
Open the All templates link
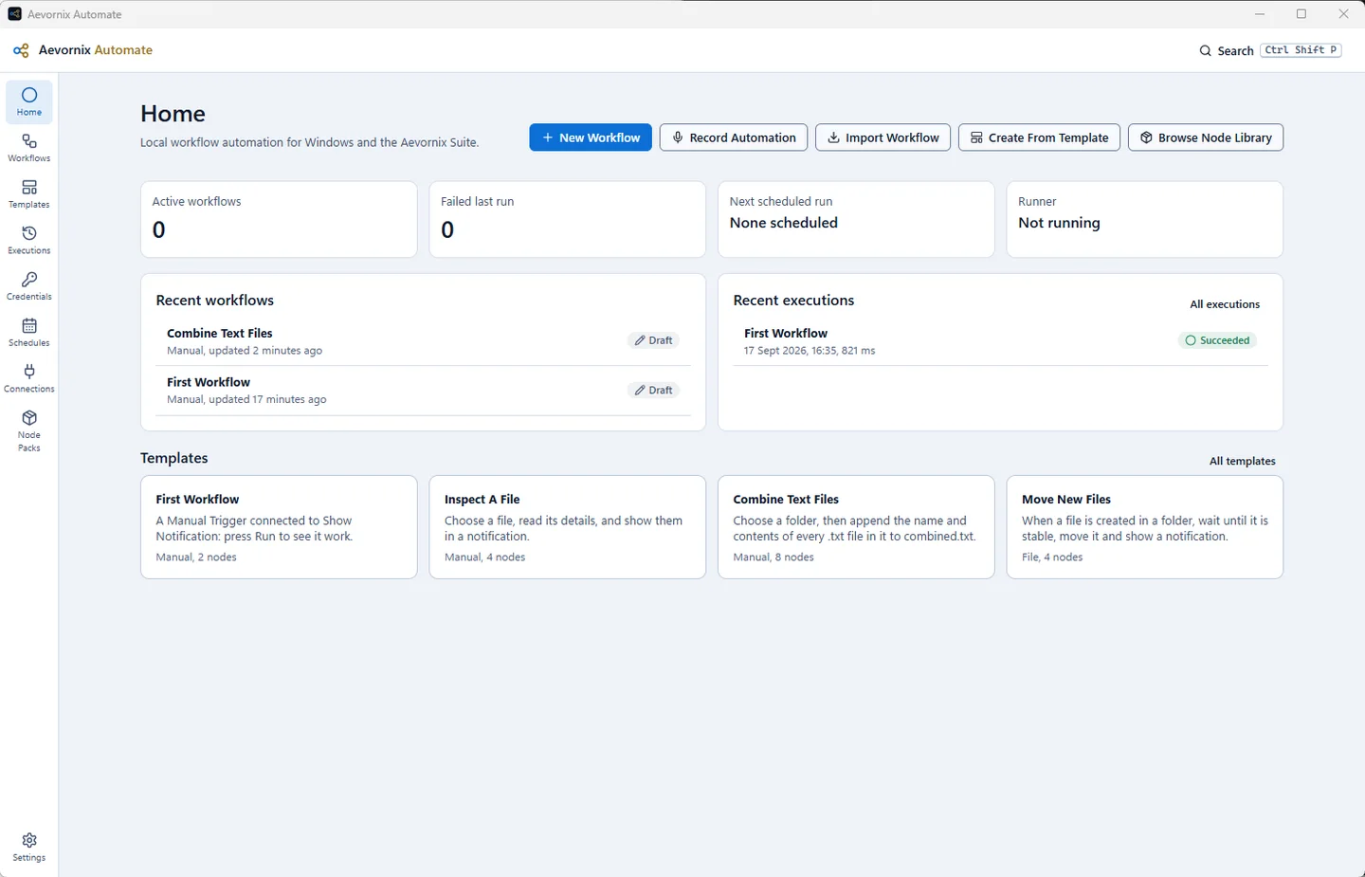tap(1242, 461)
